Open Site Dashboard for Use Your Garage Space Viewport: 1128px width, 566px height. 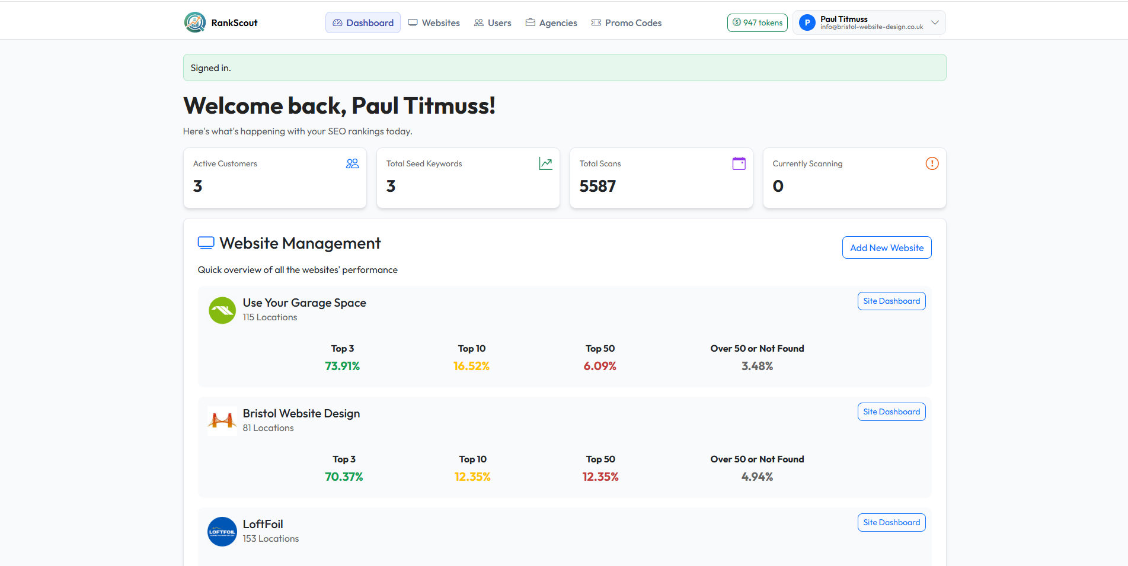[x=891, y=301]
